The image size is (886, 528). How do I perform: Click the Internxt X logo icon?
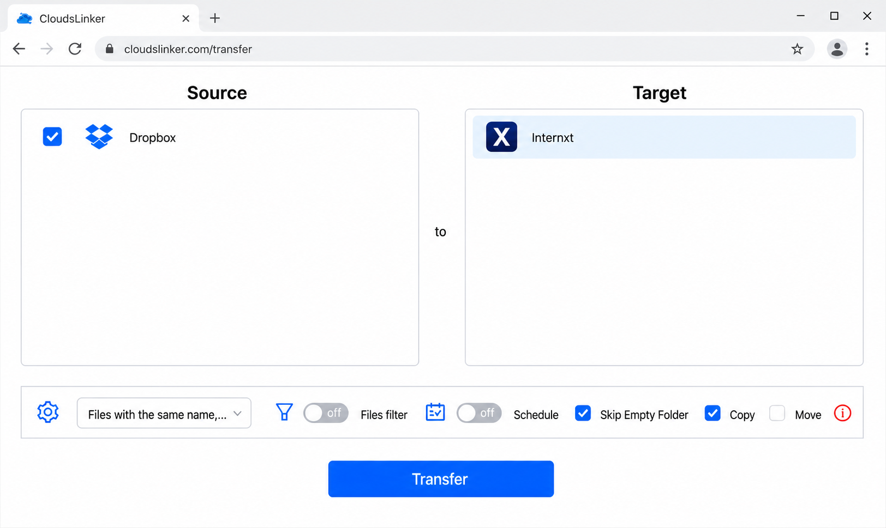tap(501, 137)
